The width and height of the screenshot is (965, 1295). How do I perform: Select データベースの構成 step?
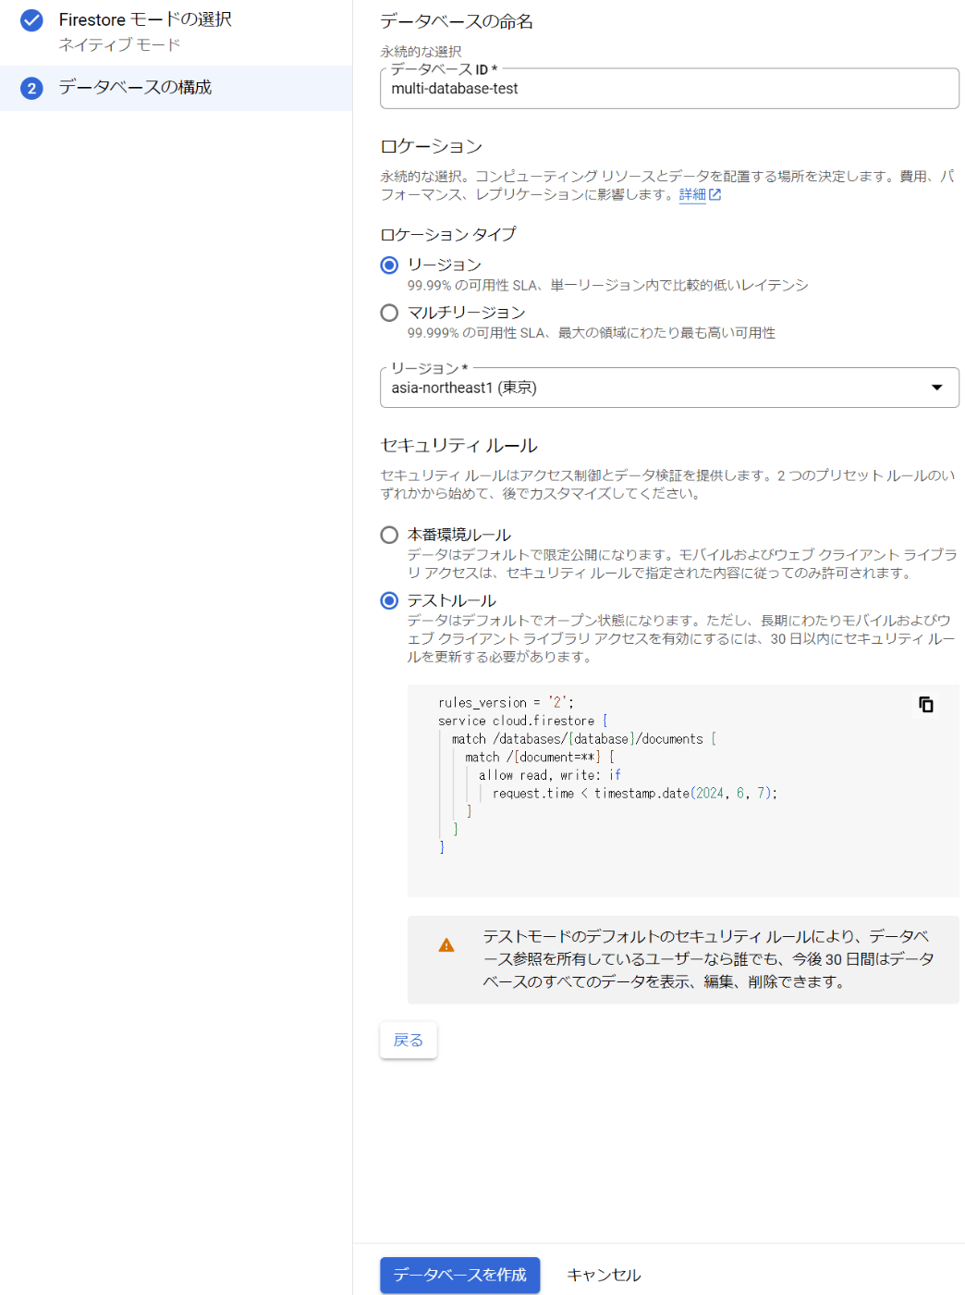176,88
